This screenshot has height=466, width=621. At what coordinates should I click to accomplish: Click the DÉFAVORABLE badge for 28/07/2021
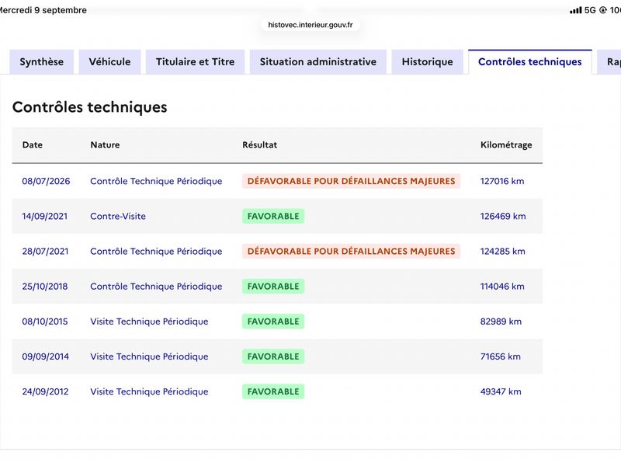(352, 251)
